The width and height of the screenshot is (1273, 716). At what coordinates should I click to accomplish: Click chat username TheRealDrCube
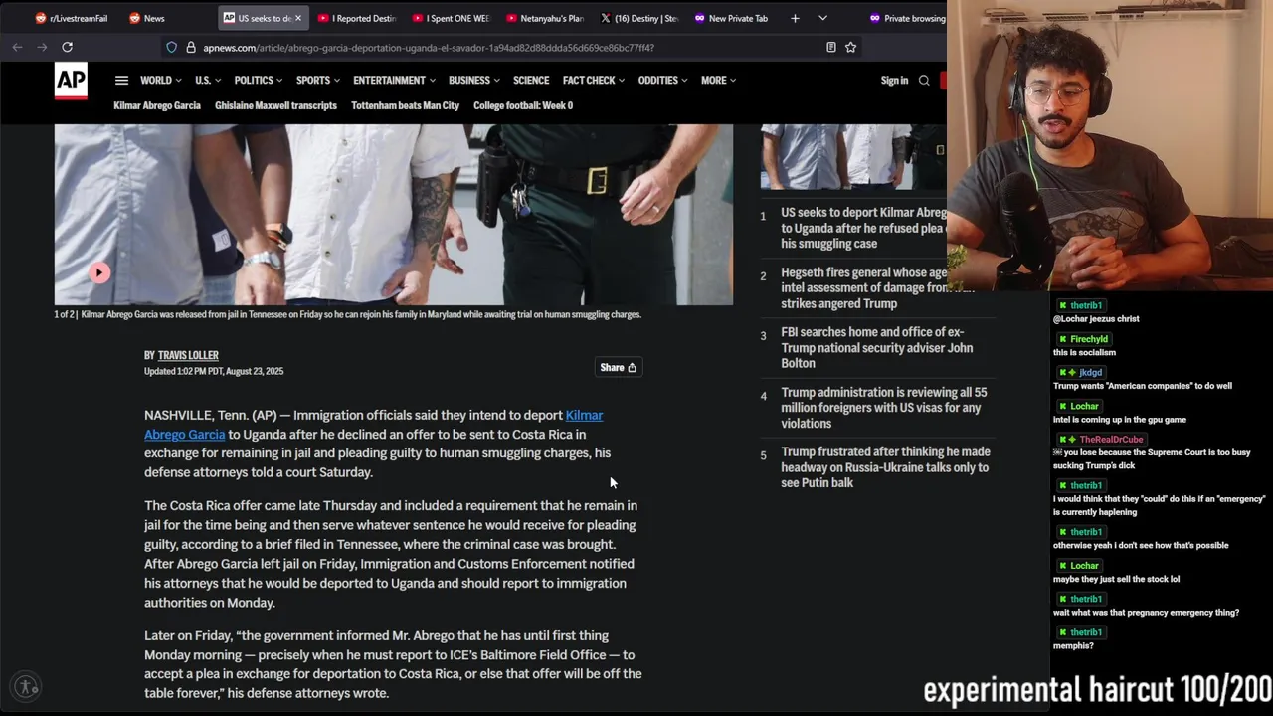(1111, 440)
